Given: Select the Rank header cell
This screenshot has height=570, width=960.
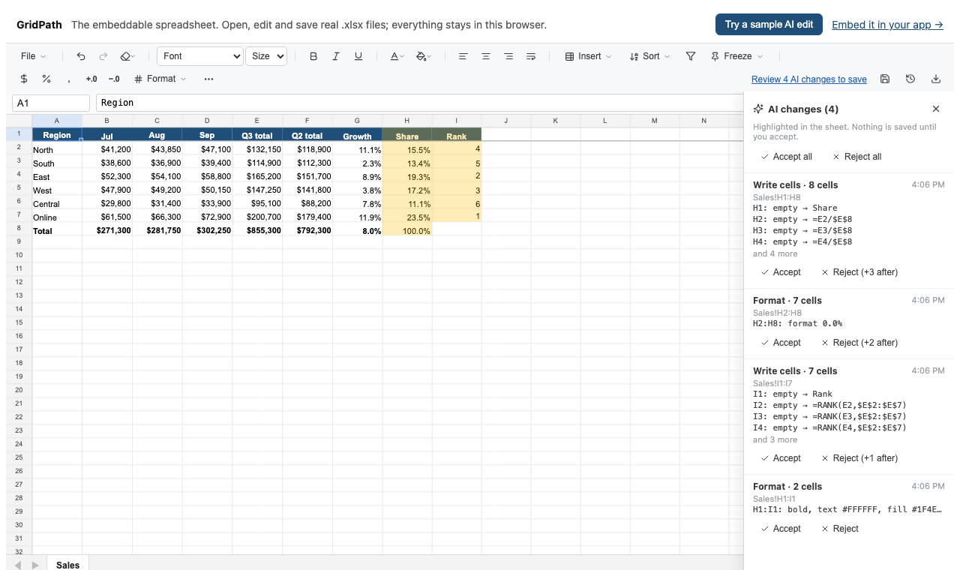Looking at the screenshot, I should coord(457,136).
